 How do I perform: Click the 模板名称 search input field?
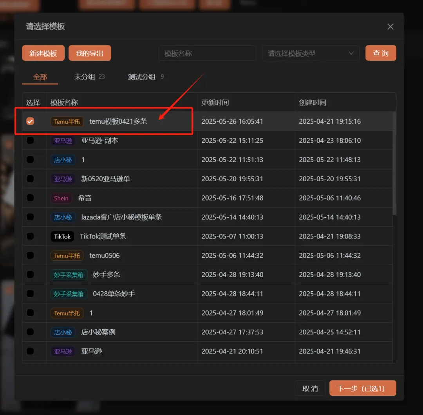[207, 53]
